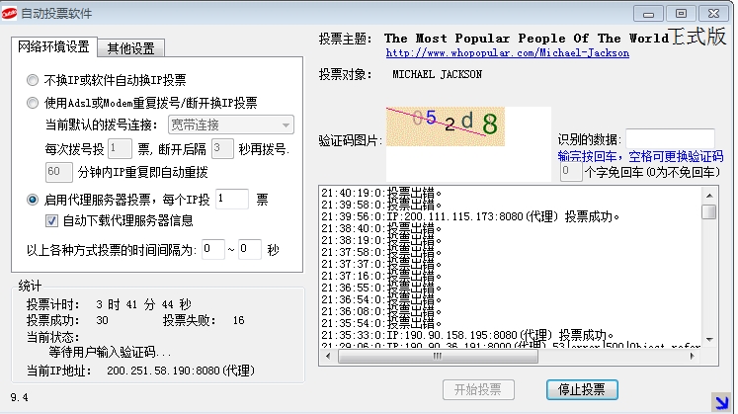Screen dimensions: 738x414
Task: Click the votes per IP field after 每个IP投
Action: pyautogui.click(x=232, y=199)
